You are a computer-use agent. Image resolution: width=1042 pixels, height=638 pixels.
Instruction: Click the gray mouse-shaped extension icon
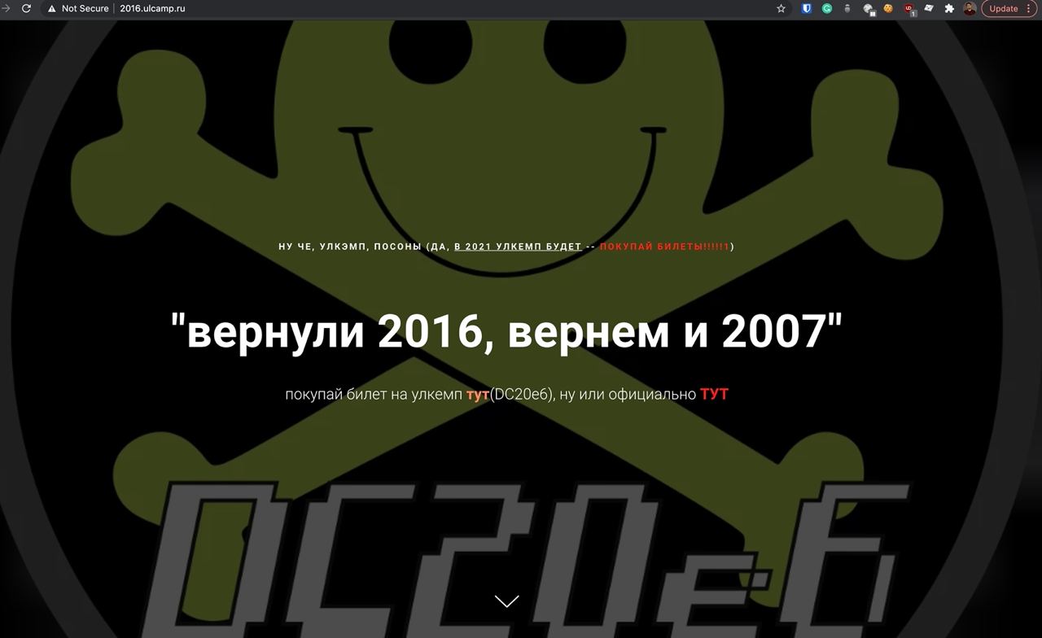pyautogui.click(x=847, y=8)
